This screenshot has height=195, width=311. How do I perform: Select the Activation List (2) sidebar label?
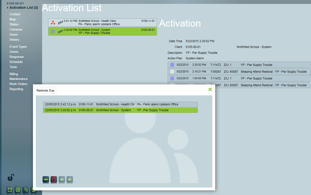point(24,8)
